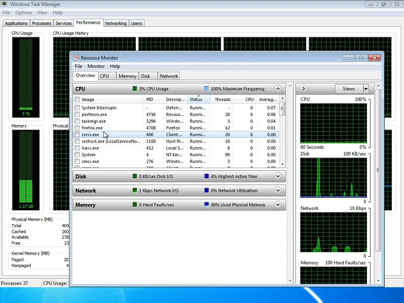Switch to Resource Monitor Memory tab
The height and width of the screenshot is (303, 404).
127,76
